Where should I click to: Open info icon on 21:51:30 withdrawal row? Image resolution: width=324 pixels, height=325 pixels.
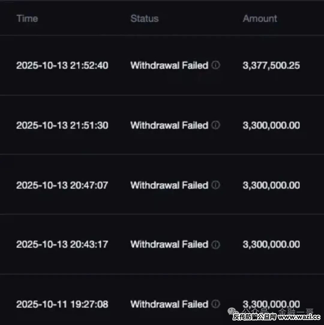216,125
